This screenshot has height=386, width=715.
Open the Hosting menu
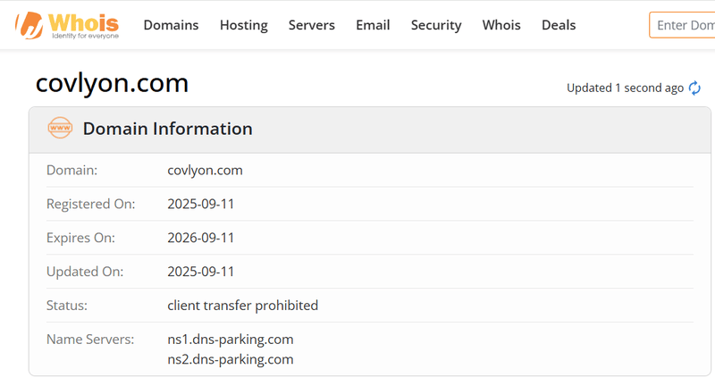pos(243,25)
